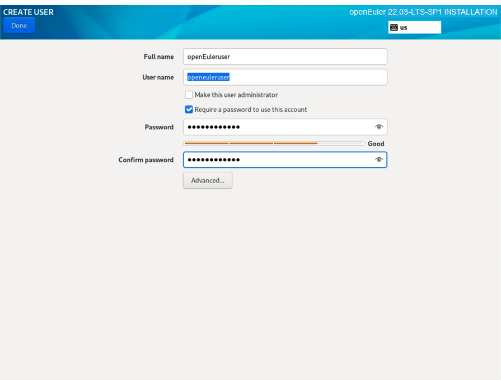Viewport: 501px width, 380px height.
Task: Uncheck Require a password checkbox
Action: [189, 110]
